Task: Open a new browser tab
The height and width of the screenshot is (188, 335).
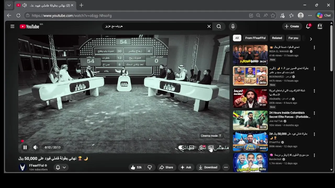Action: [81, 5]
